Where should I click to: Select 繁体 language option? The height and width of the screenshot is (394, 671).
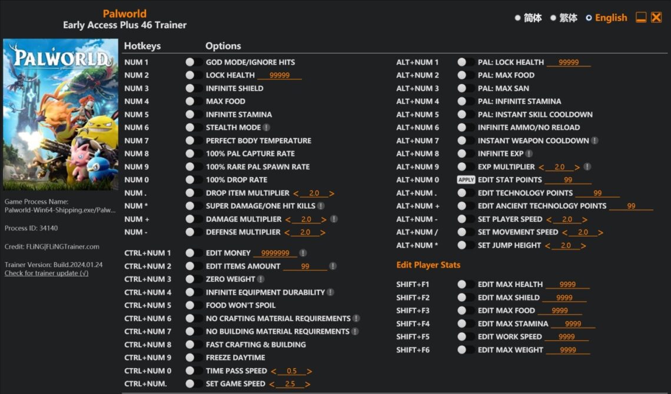point(553,17)
